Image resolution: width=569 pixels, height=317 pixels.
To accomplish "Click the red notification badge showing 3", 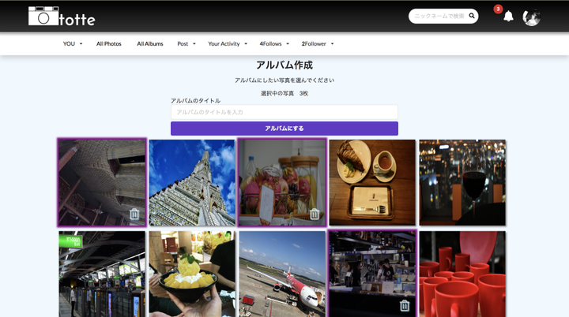I will click(498, 9).
